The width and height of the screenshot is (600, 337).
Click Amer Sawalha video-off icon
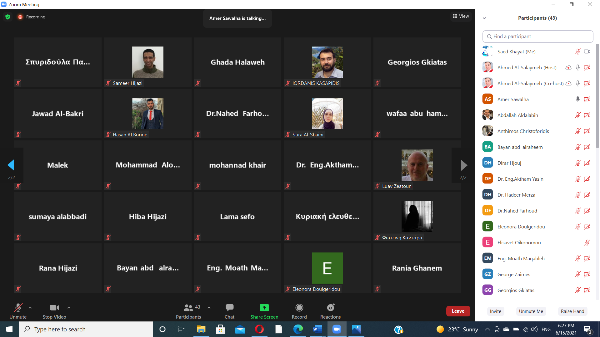tap(587, 99)
